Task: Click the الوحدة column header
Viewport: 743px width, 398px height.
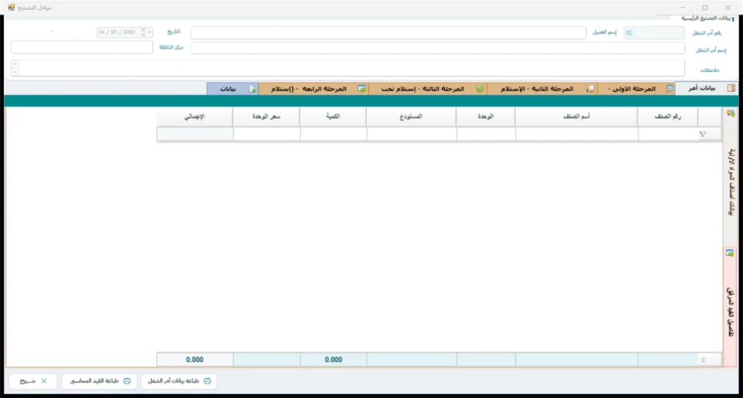Action: [486, 117]
